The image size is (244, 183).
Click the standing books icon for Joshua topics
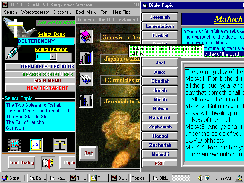click(x=85, y=58)
